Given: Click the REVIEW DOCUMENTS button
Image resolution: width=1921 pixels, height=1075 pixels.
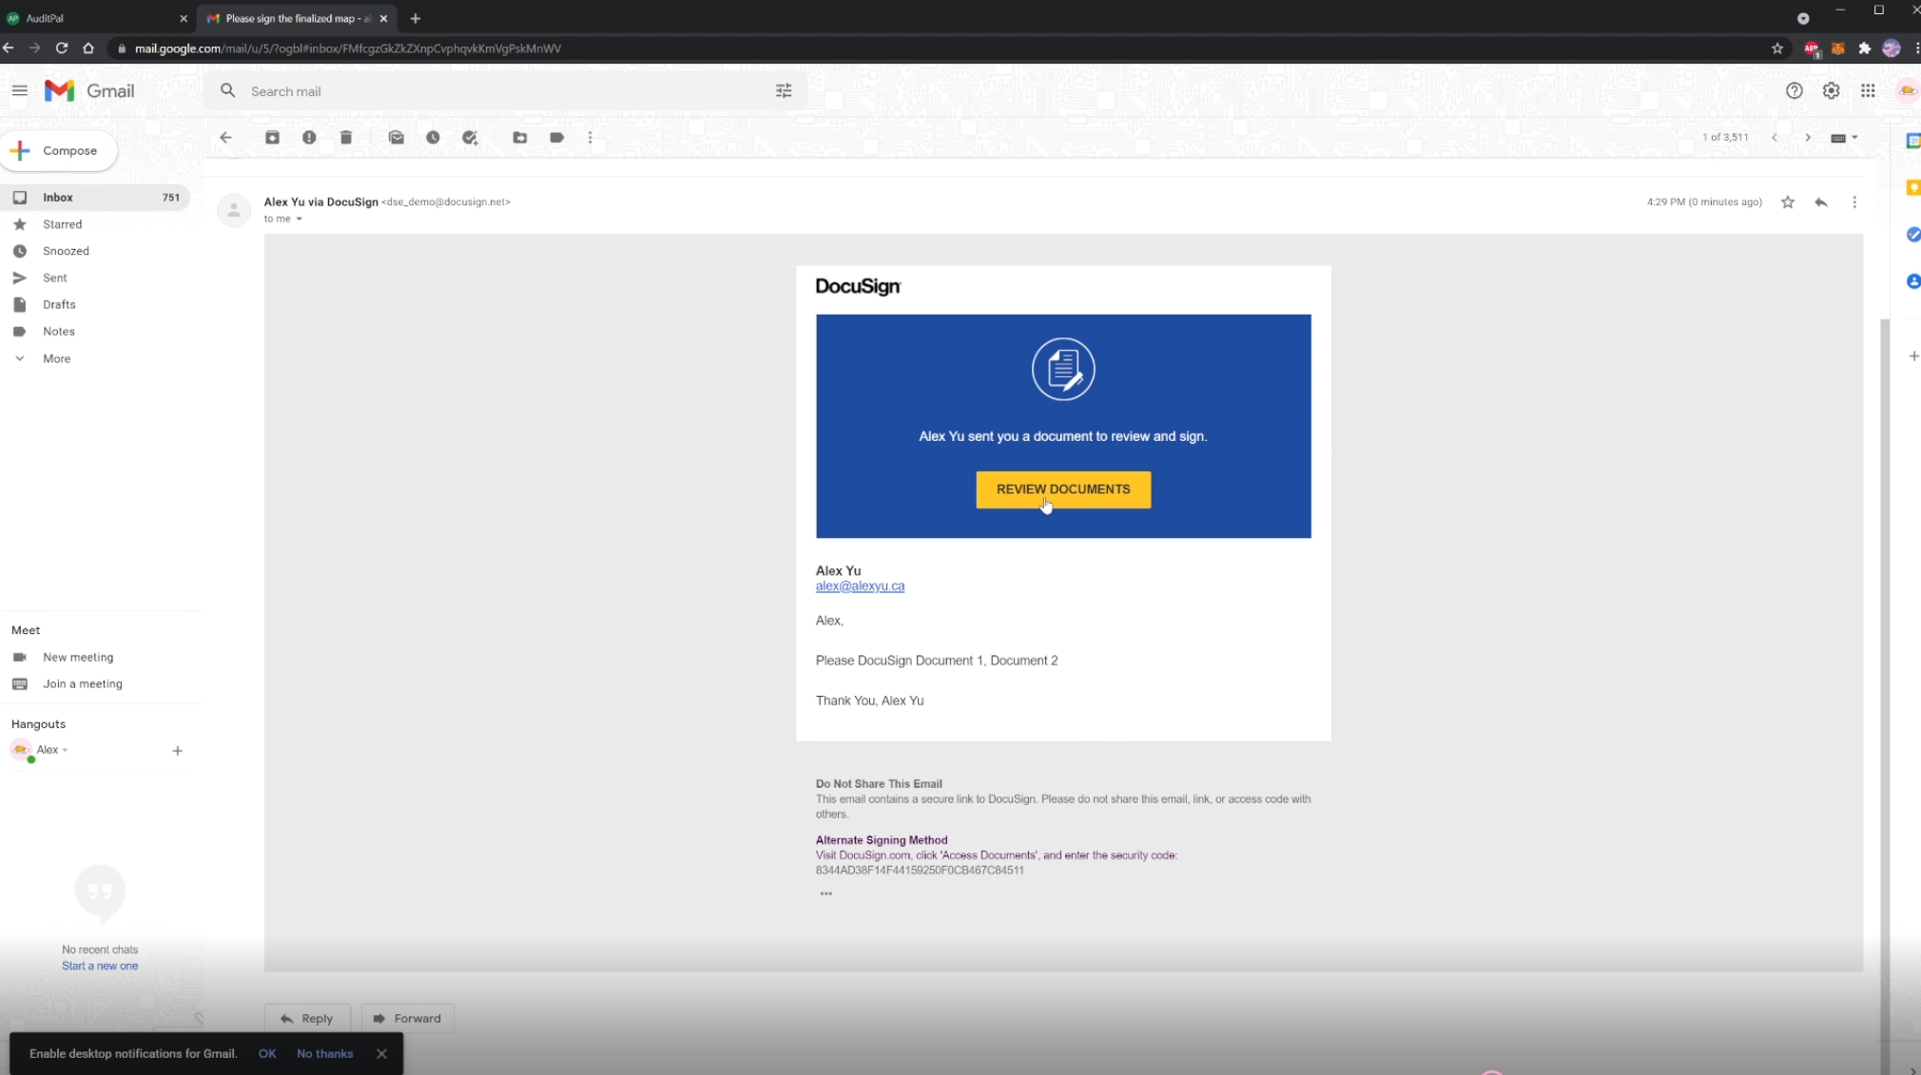Looking at the screenshot, I should tap(1063, 490).
